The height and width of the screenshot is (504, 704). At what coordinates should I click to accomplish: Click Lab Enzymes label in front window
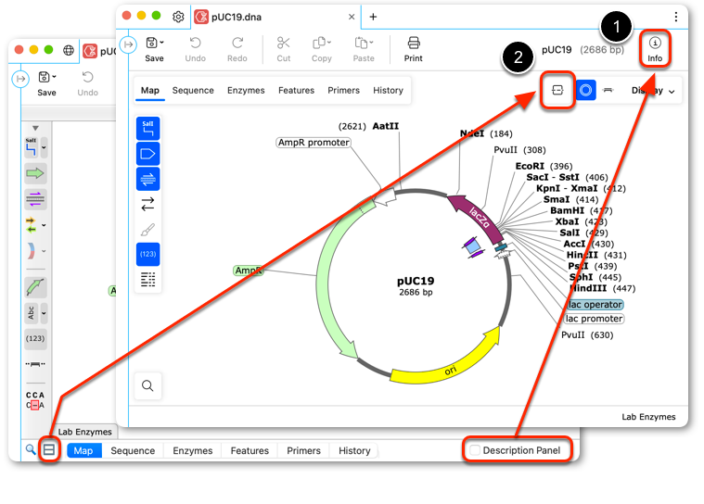648,417
